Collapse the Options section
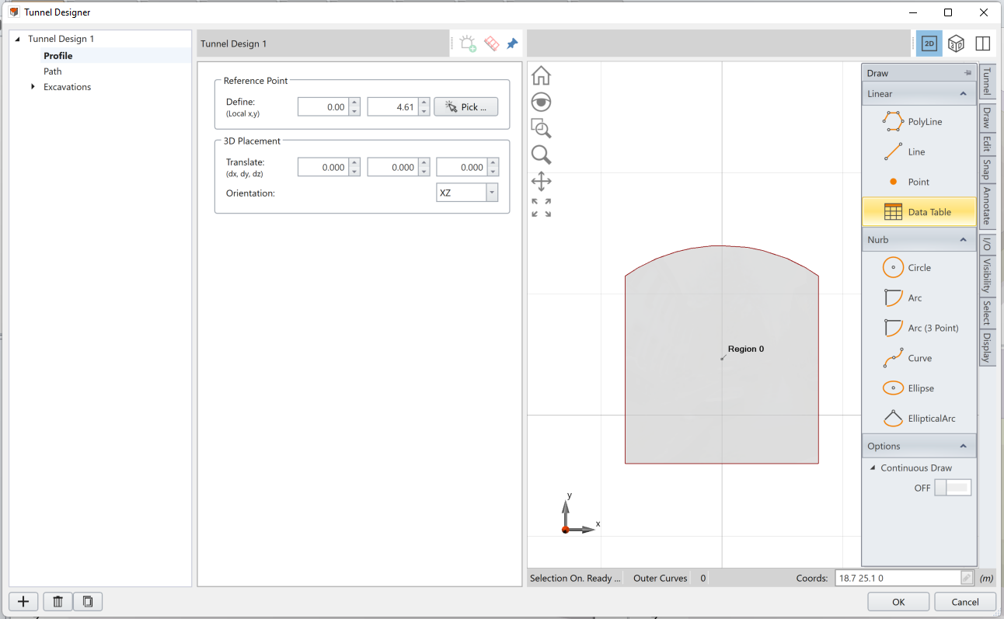 964,447
